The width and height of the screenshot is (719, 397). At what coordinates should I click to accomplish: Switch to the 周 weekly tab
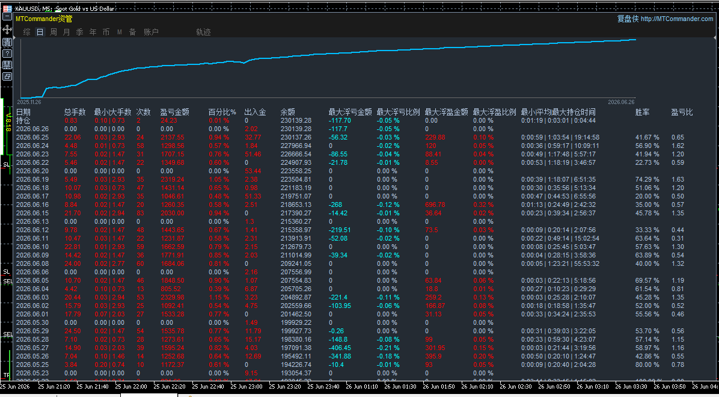click(x=53, y=32)
